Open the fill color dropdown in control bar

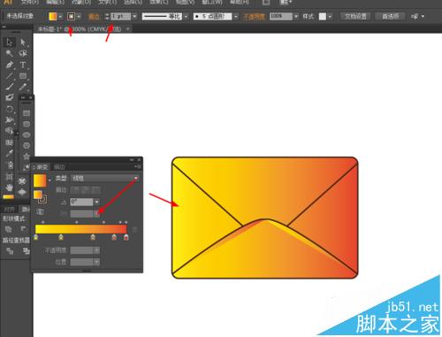(x=60, y=17)
